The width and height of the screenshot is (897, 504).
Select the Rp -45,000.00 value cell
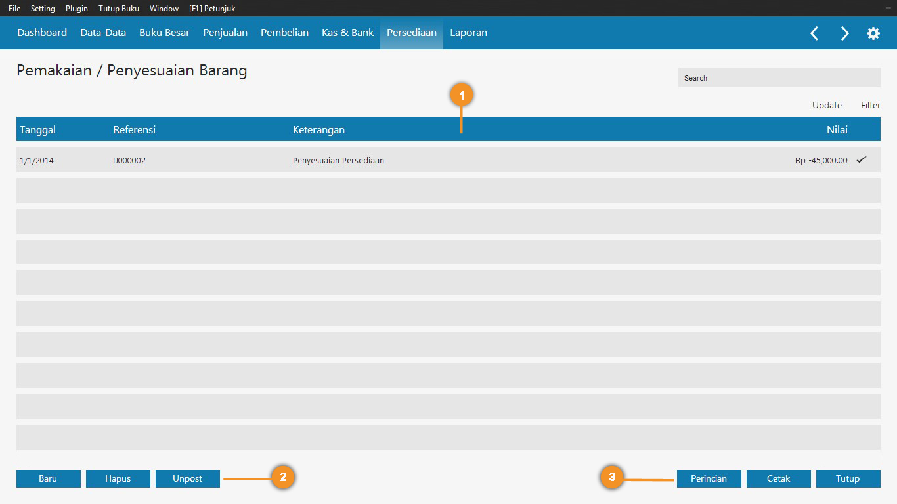821,160
